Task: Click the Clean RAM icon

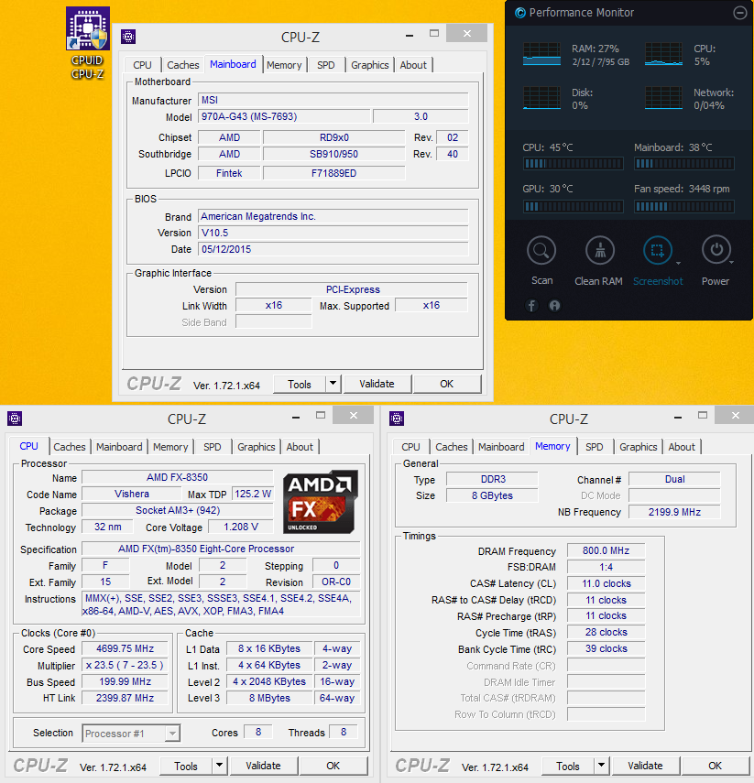Action: (x=598, y=250)
